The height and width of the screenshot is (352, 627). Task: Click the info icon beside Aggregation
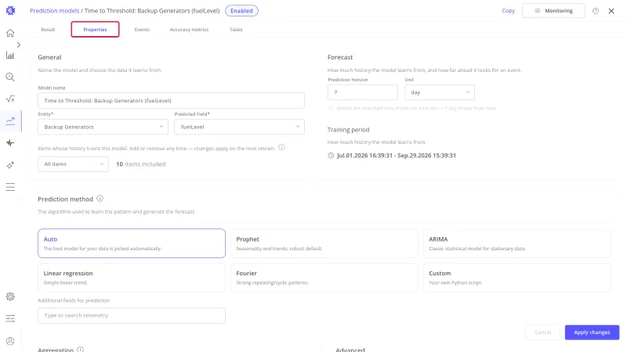81,349
